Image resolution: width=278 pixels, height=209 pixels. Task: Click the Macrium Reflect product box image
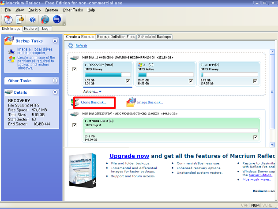(83, 170)
